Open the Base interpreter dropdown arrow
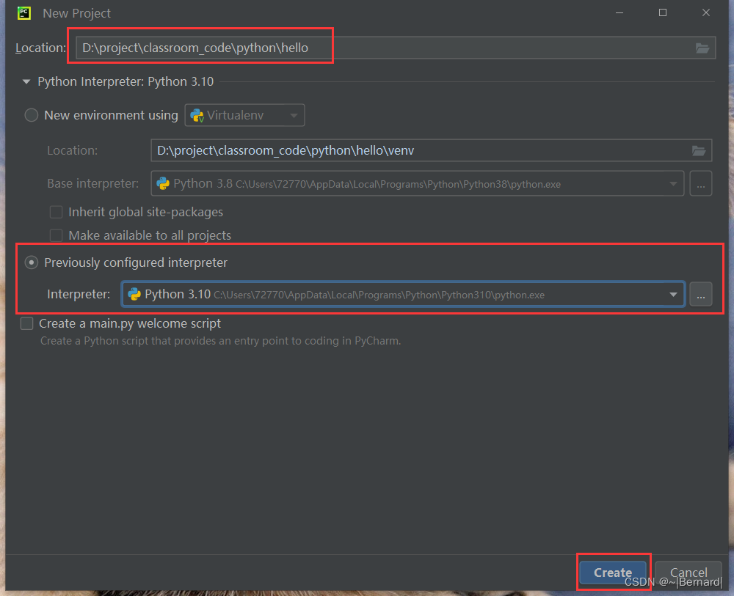Viewport: 734px width, 596px height. tap(673, 184)
